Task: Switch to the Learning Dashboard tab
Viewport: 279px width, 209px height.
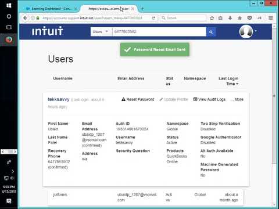Action: click(51, 9)
